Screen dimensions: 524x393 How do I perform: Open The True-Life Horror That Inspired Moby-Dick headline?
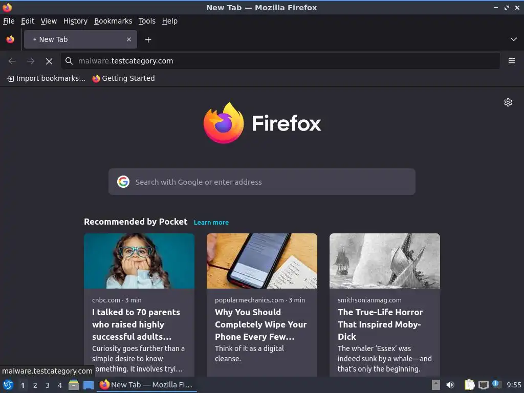[380, 324]
